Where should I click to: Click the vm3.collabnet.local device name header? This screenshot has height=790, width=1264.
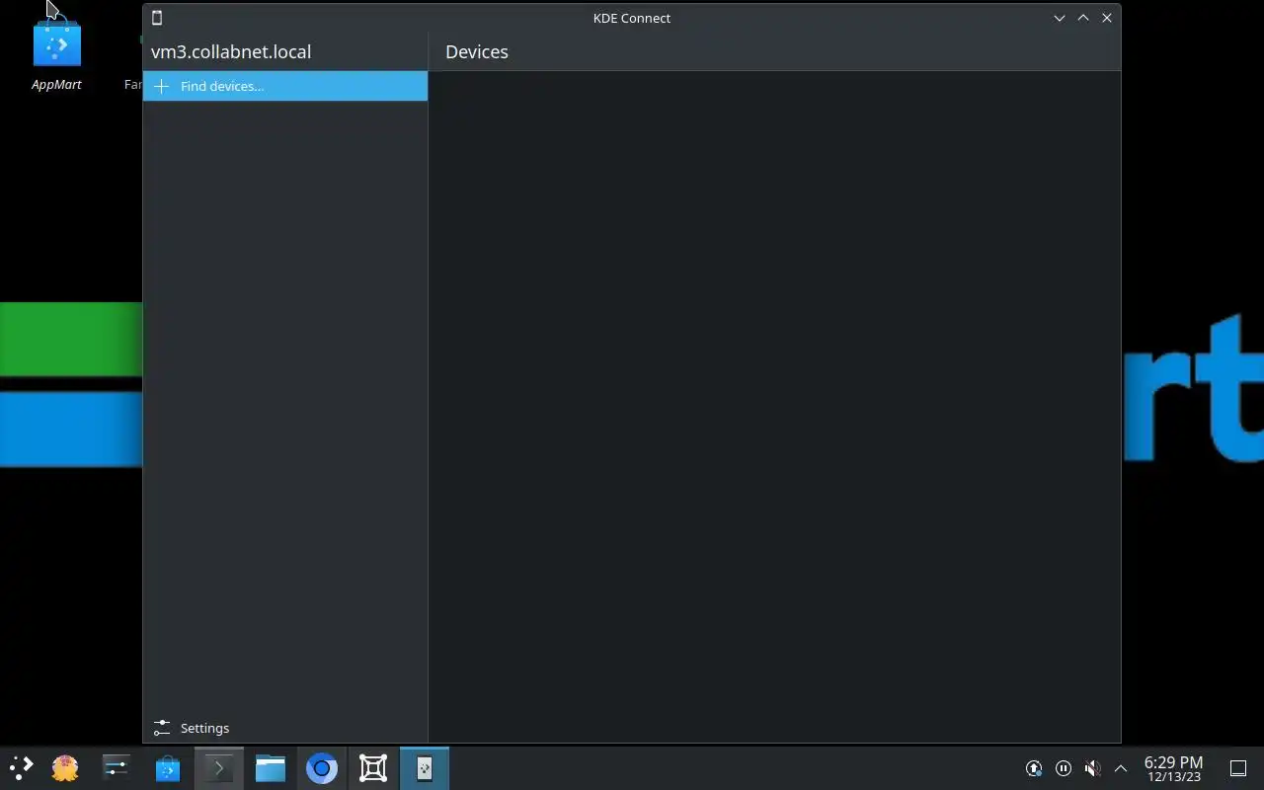[231, 51]
